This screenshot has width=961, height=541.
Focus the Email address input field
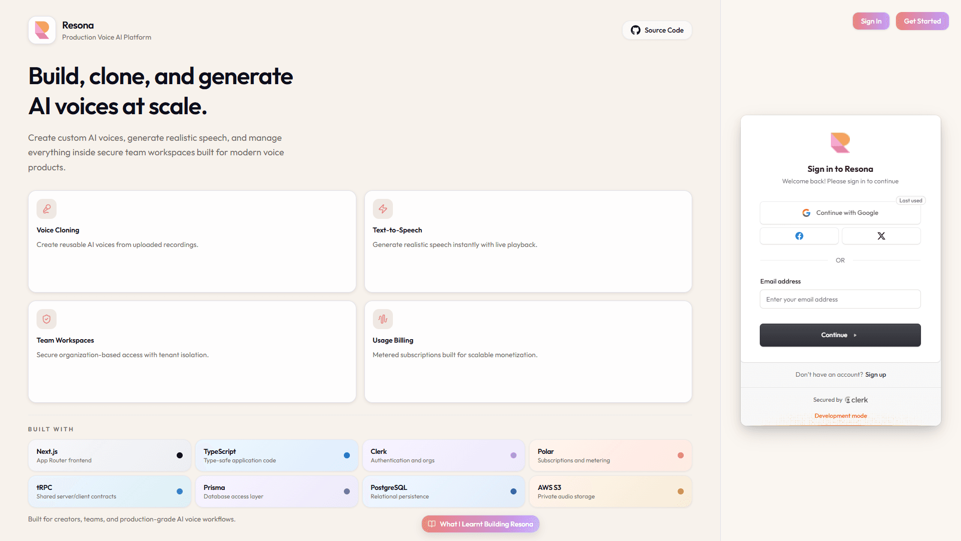coord(840,299)
